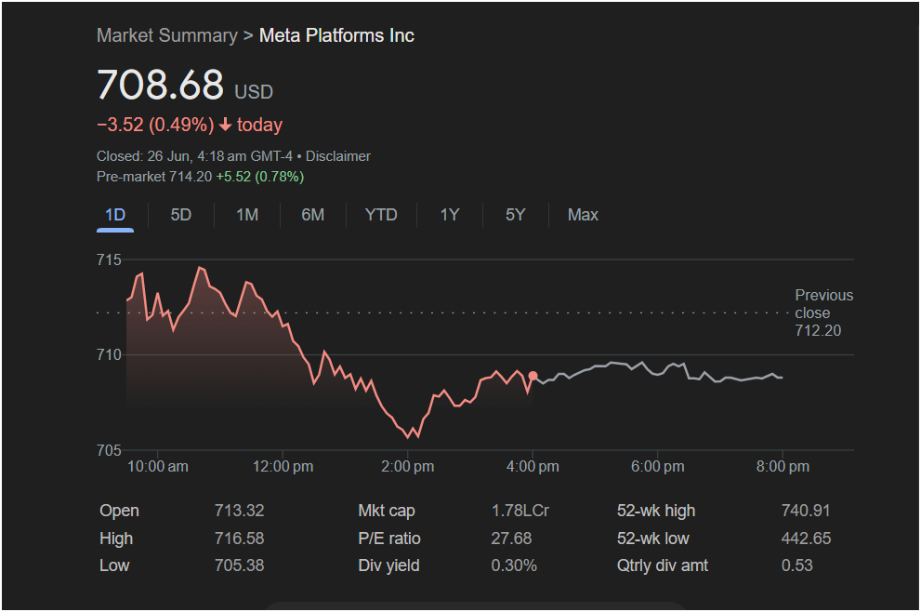Click the P/E ratio label

point(389,539)
